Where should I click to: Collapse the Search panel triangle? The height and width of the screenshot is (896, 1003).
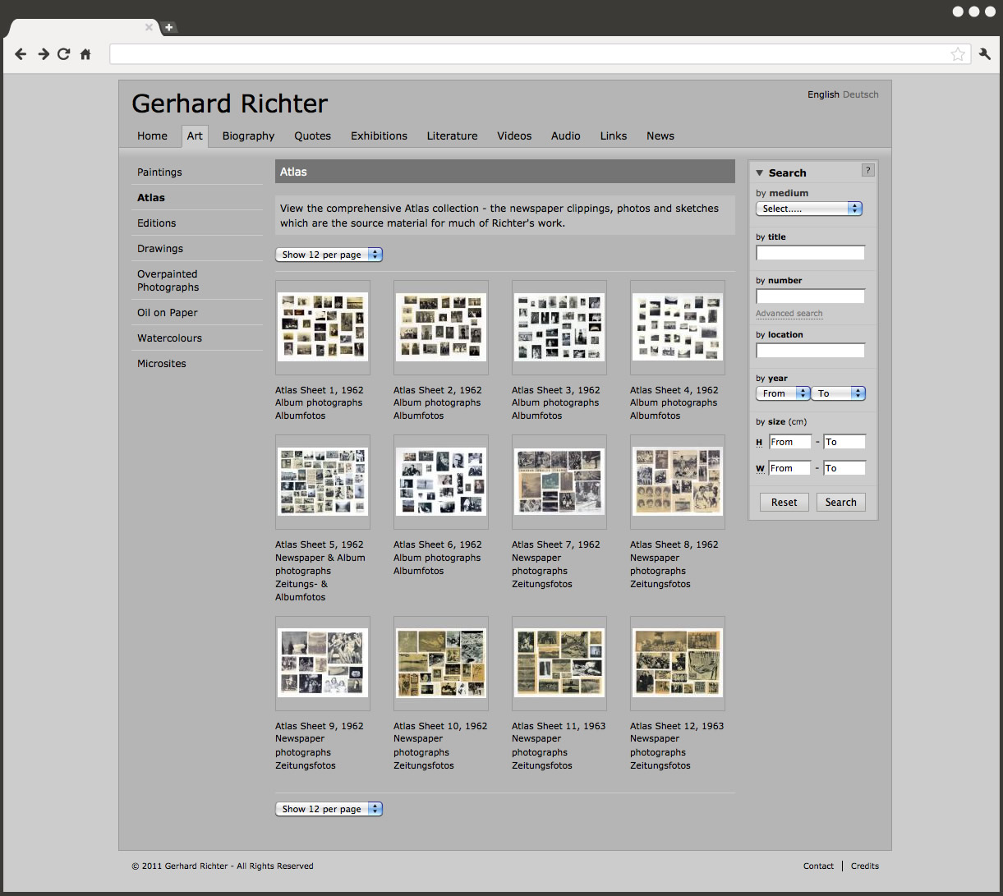(x=759, y=173)
